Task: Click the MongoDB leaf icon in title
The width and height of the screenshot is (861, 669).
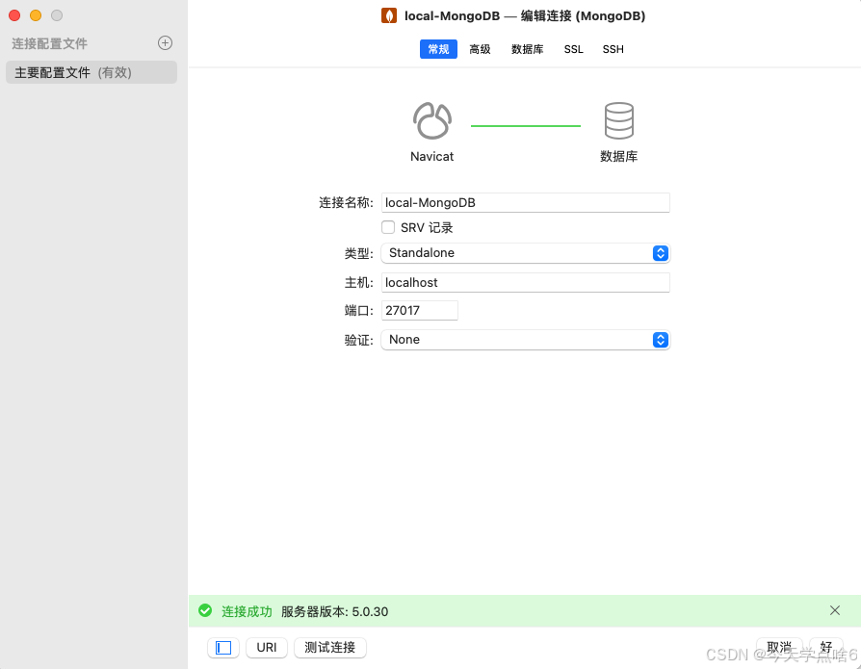Action: (x=389, y=15)
